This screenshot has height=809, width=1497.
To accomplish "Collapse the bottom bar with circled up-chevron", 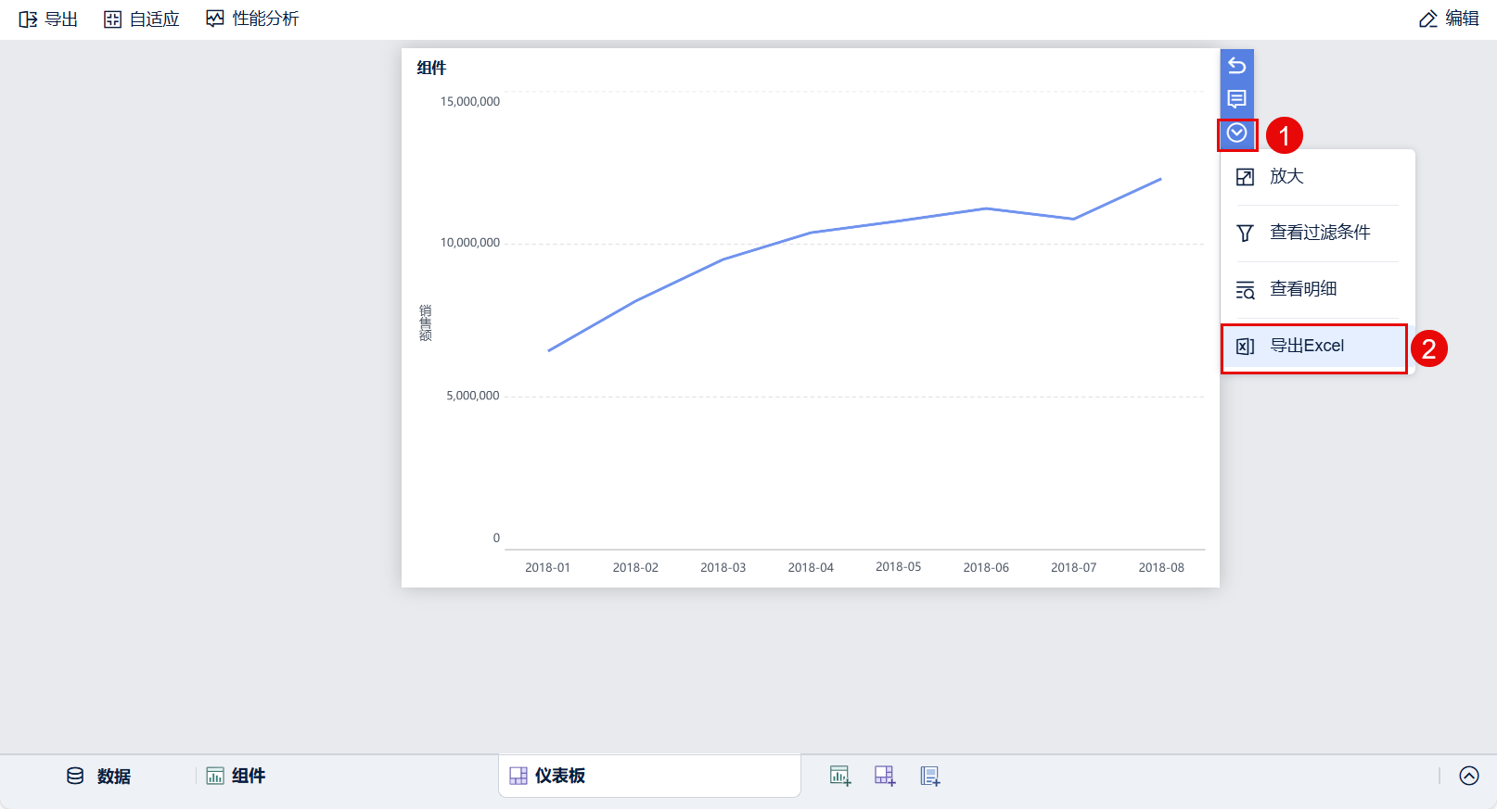I will (1469, 777).
